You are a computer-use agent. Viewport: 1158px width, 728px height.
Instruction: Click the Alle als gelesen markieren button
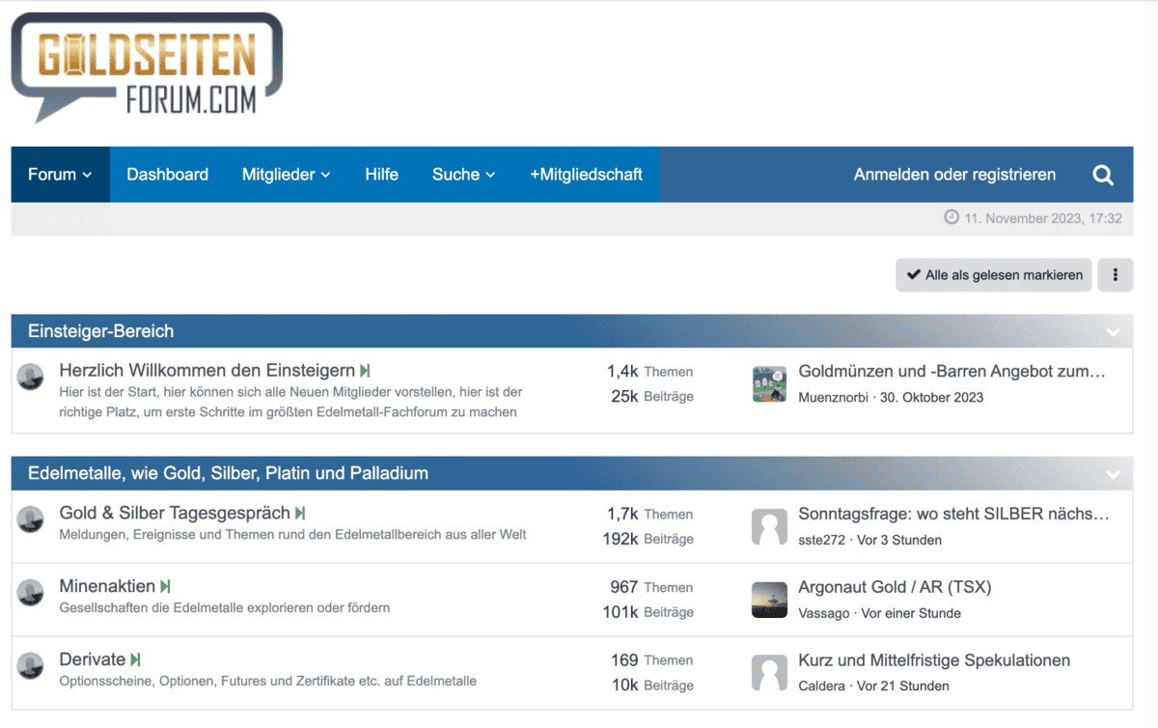click(x=993, y=275)
